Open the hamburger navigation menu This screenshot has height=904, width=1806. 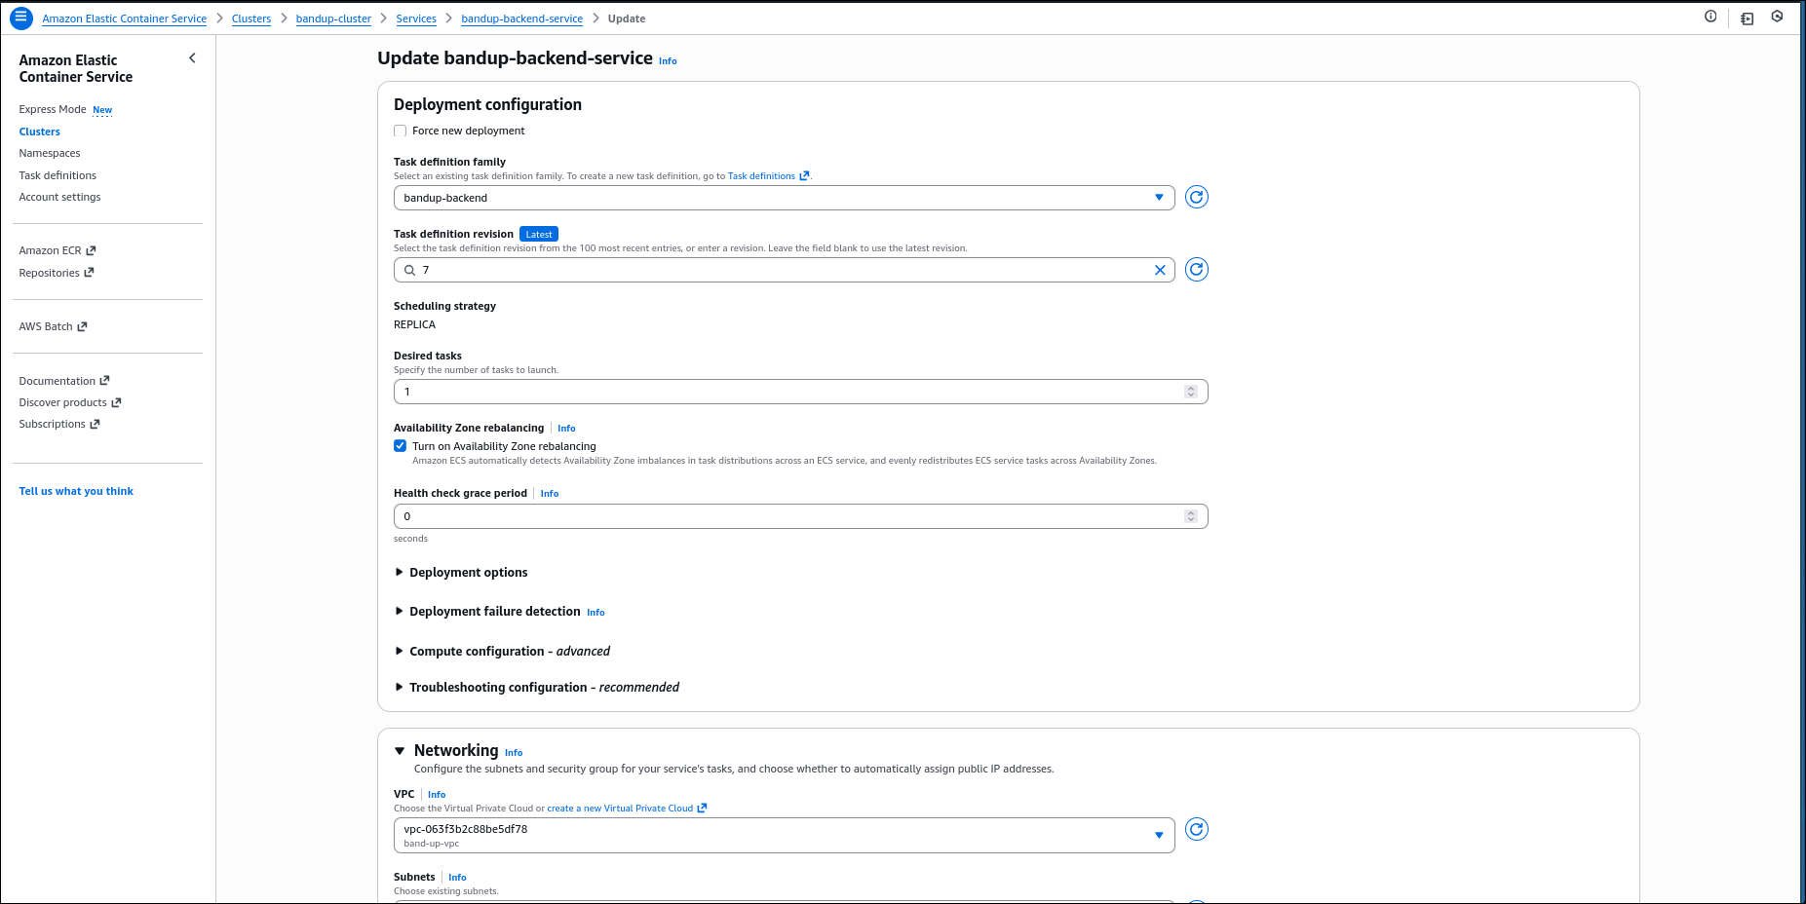pyautogui.click(x=20, y=18)
